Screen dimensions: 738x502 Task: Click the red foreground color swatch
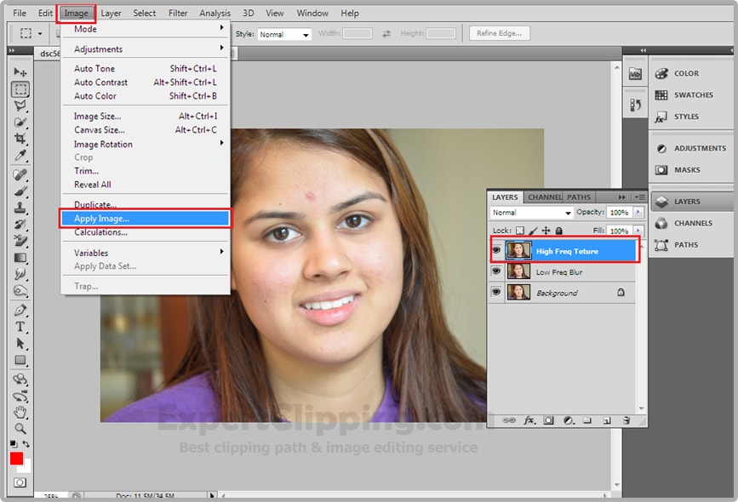[17, 459]
